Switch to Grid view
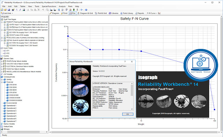 [x=64, y=13]
